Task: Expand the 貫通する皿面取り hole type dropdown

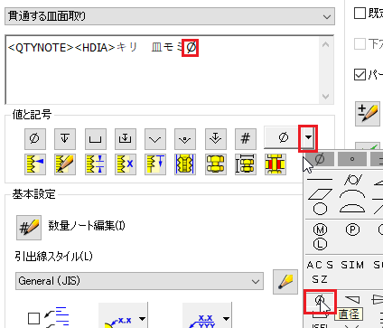Action: tap(327, 16)
